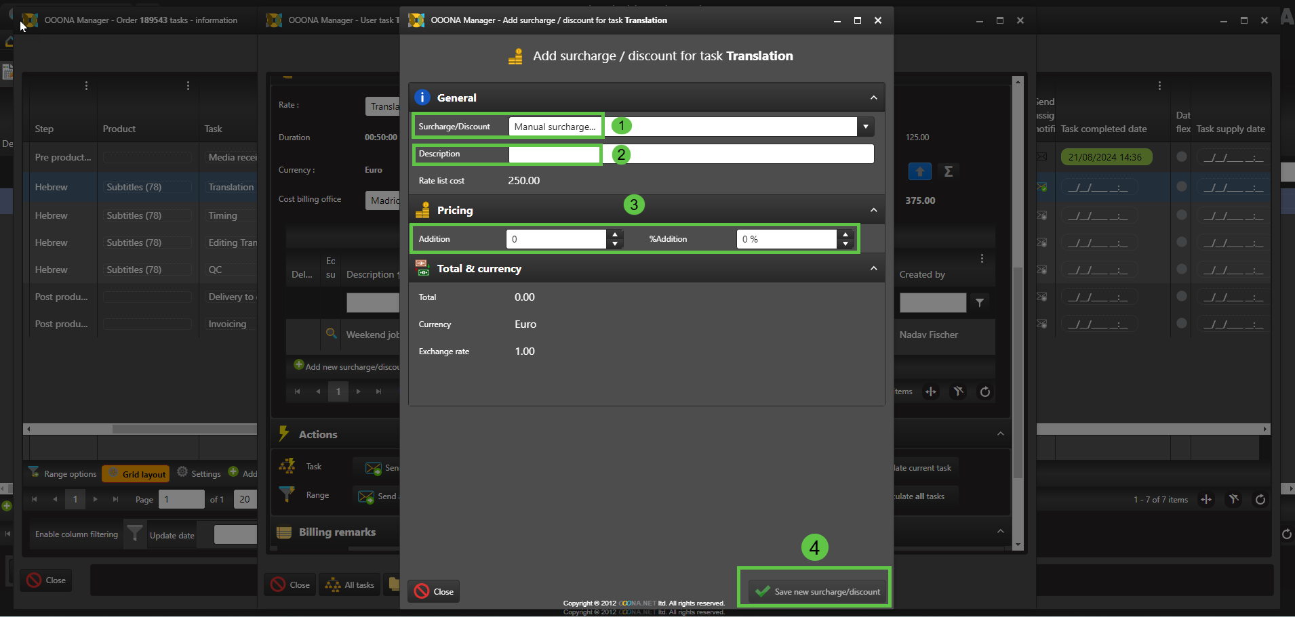Collapse the Total & currency section
The height and width of the screenshot is (617, 1295).
pos(873,269)
